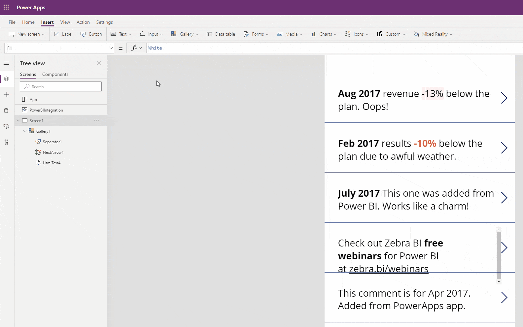This screenshot has width=523, height=327.
Task: Click the arrow next to Feb 2017 comment
Action: click(x=504, y=147)
